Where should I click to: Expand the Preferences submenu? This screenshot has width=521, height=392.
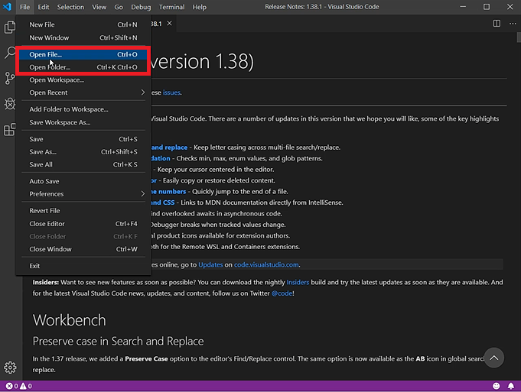(x=83, y=194)
